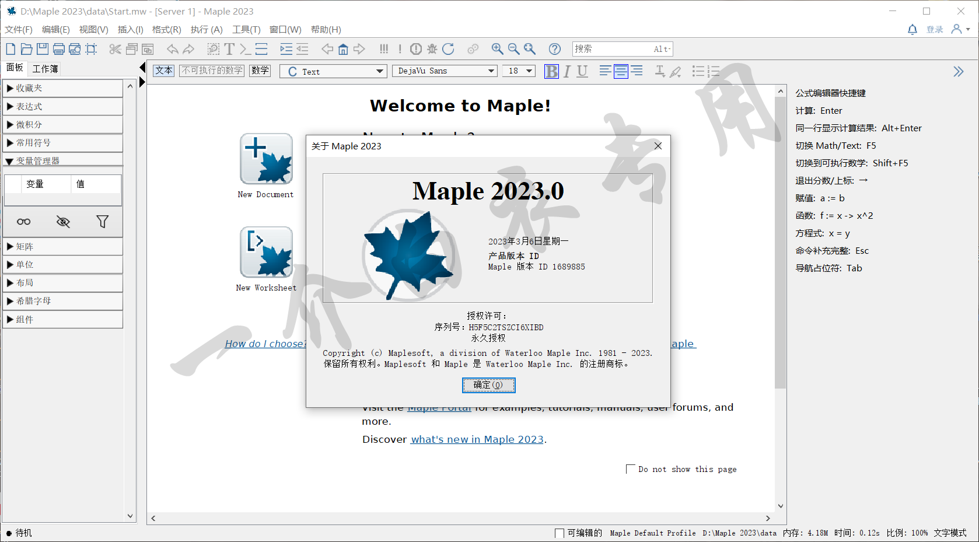
Task: Open the what's new in Maple 2023 link
Action: coord(477,439)
